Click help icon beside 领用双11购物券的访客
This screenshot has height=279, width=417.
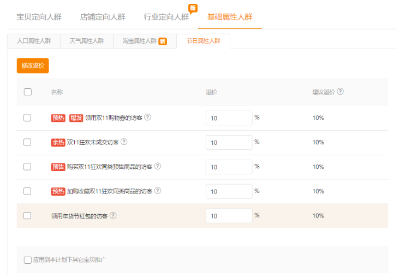point(147,117)
